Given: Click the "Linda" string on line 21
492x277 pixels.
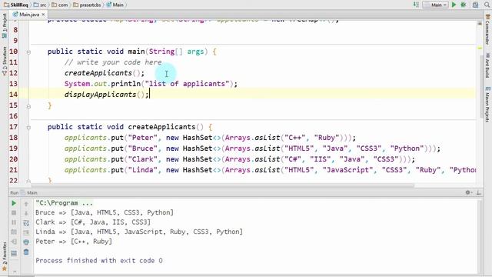Looking at the screenshot, I should pos(143,169).
